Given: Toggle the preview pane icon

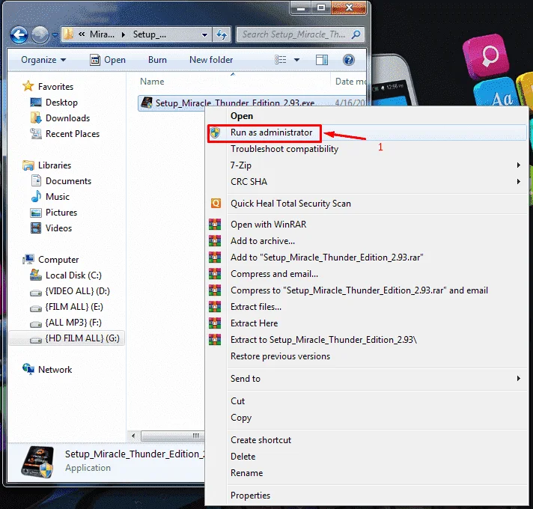Looking at the screenshot, I should click(322, 60).
